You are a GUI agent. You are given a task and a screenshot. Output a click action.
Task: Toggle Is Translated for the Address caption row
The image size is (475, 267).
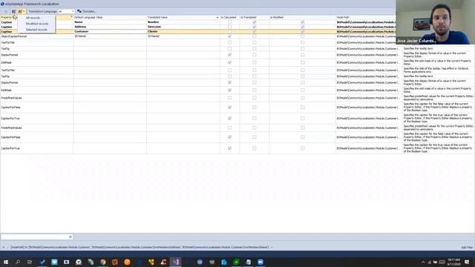coord(254,27)
